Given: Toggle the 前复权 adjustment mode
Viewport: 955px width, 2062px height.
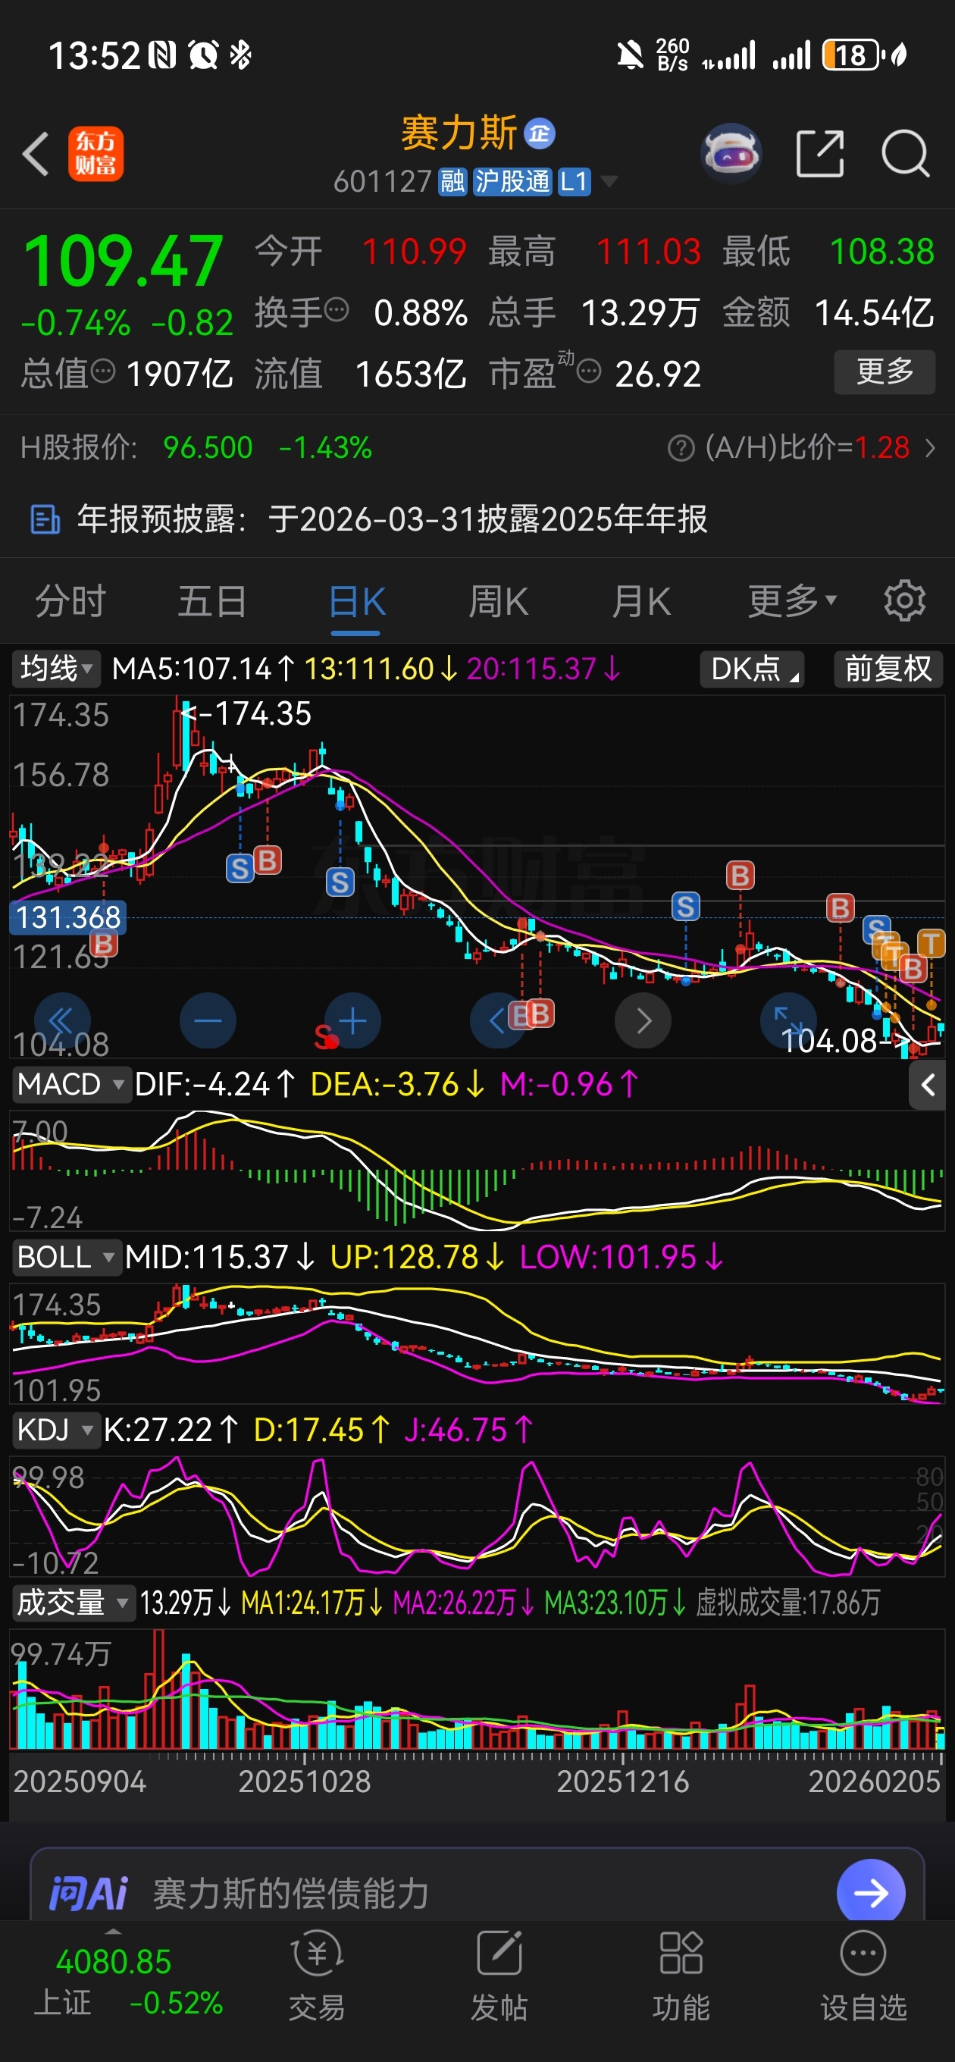Looking at the screenshot, I should [x=888, y=669].
